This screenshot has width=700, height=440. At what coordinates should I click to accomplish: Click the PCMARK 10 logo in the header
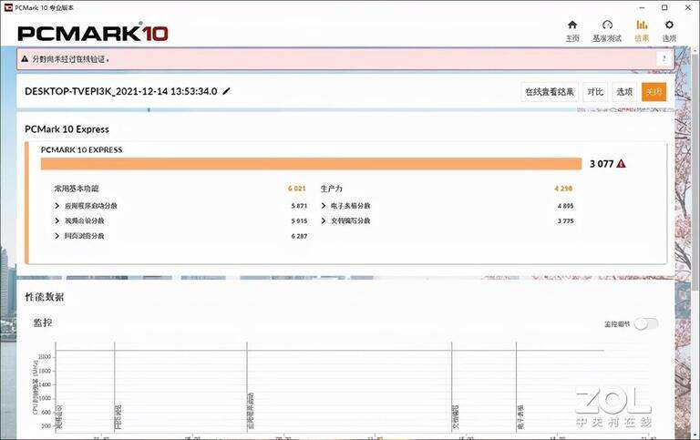click(93, 33)
